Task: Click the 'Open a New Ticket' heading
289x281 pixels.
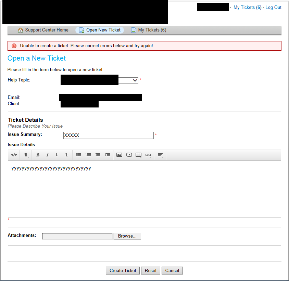Action: 37,58
